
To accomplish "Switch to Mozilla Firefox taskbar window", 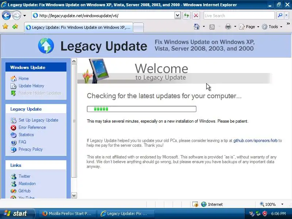I will point(67,214).
